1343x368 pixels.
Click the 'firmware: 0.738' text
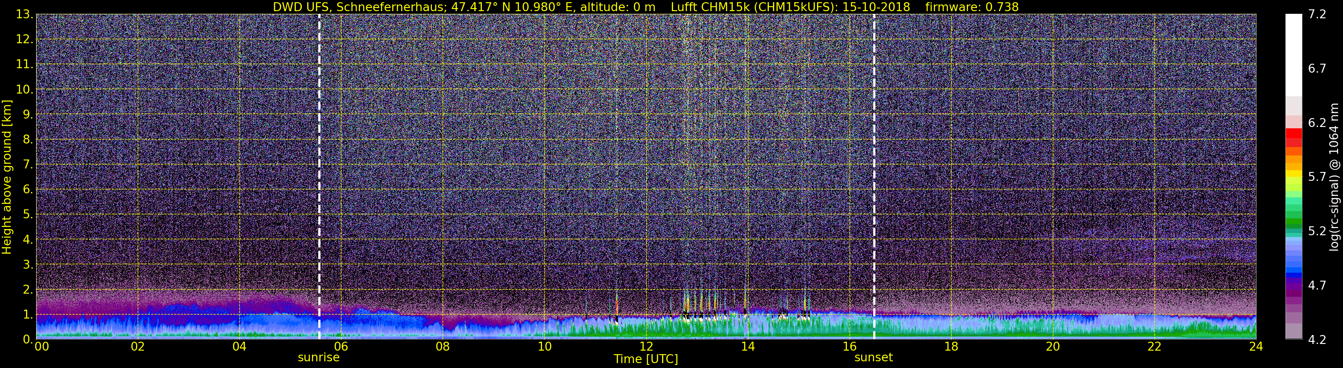point(972,7)
